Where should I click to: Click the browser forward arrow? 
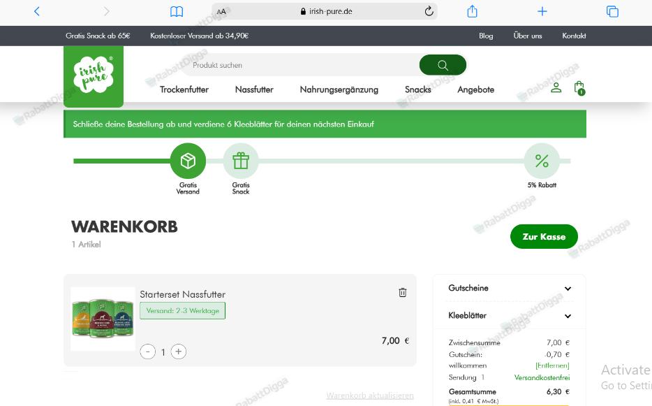tap(106, 11)
